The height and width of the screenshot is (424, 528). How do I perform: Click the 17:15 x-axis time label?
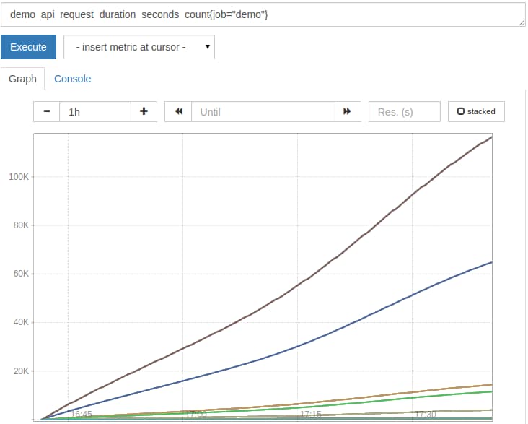[x=310, y=414]
